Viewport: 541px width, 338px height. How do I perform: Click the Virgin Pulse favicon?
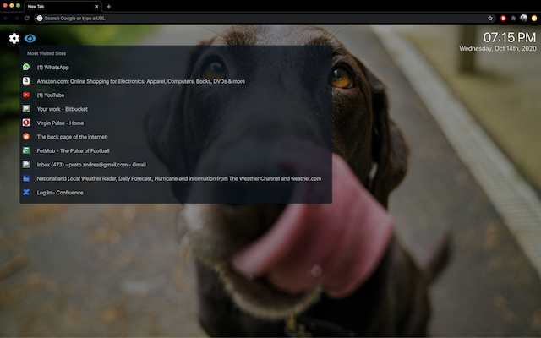click(26, 123)
